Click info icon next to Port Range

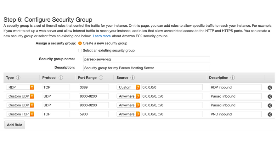pos(101,78)
